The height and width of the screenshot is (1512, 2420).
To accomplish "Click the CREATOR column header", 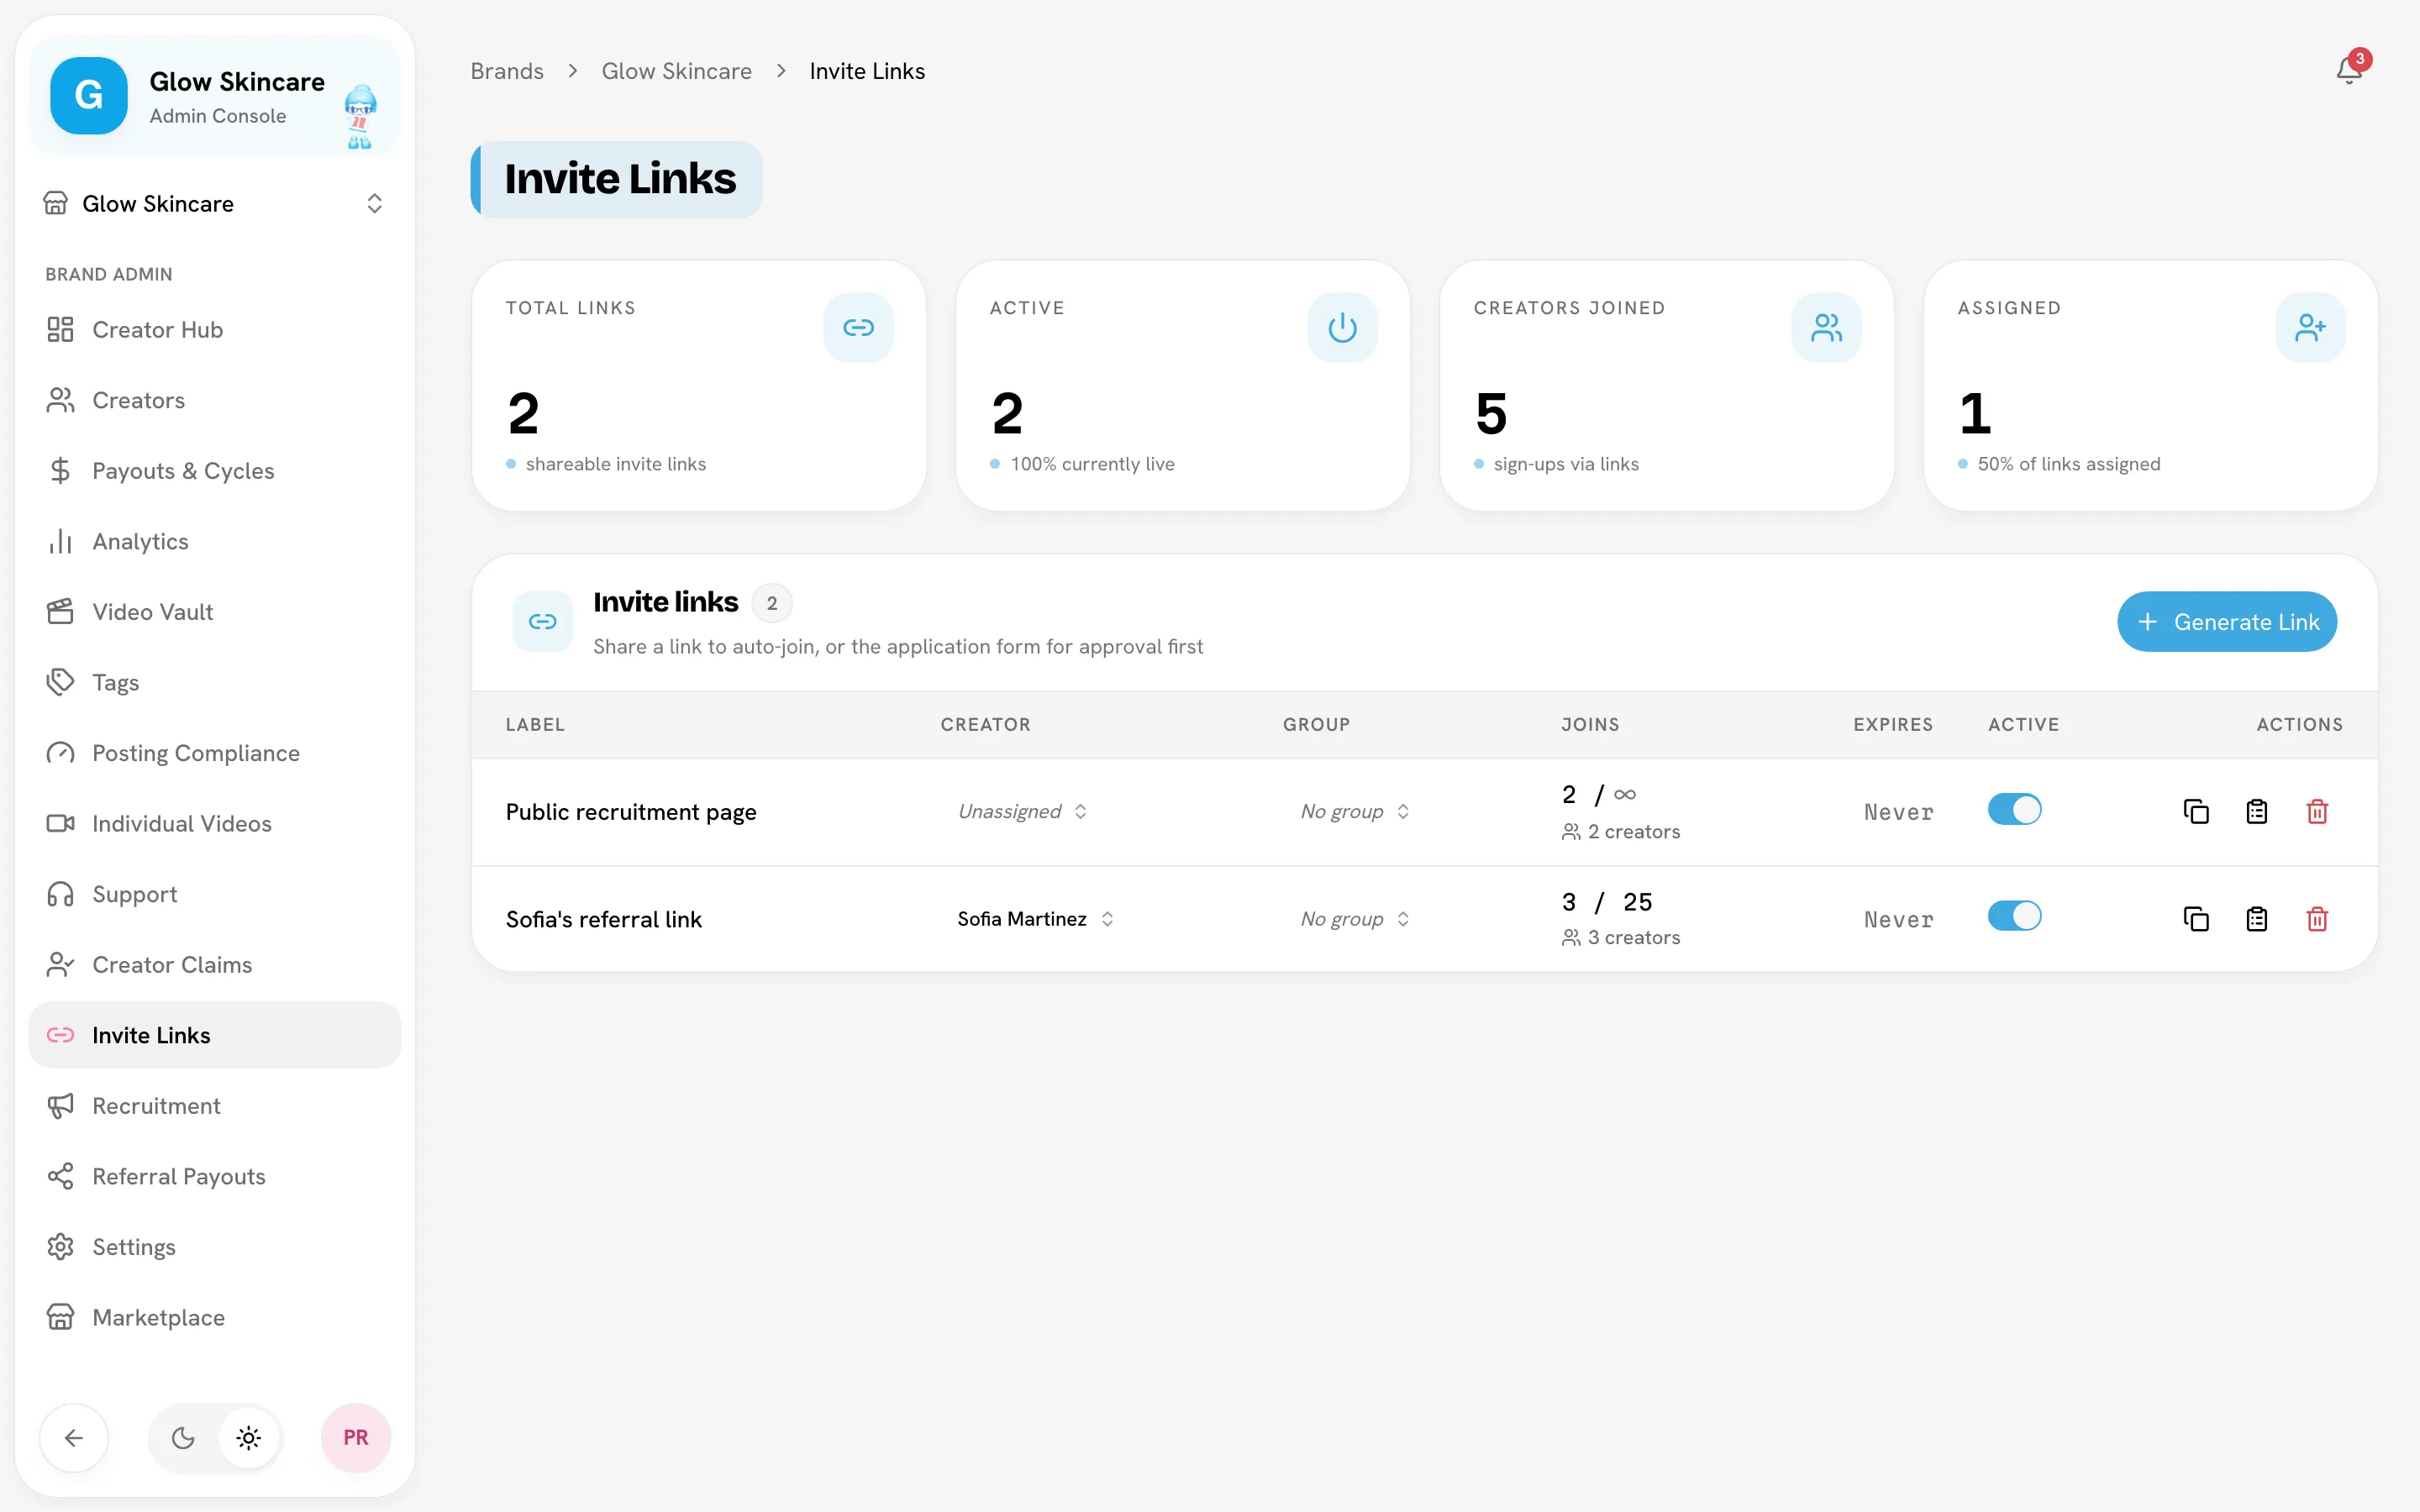I will [x=985, y=725].
